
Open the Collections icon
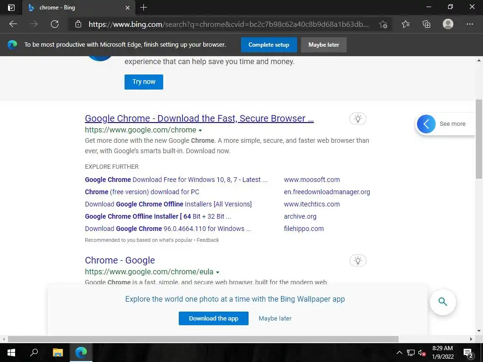pos(426,24)
